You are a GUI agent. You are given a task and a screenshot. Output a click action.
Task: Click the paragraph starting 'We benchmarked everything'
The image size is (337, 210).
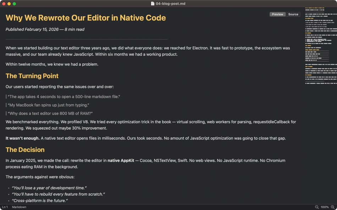pyautogui.click(x=151, y=125)
